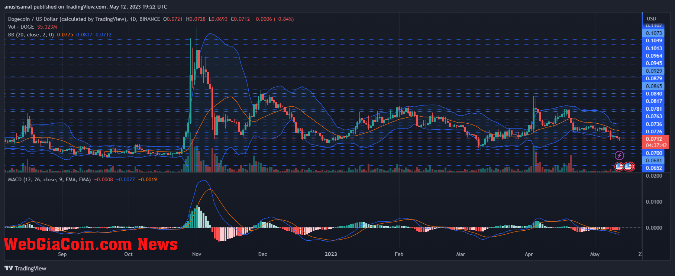The image size is (675, 276).
Task: Click the 0.0781 price level label
Action: (x=653, y=109)
